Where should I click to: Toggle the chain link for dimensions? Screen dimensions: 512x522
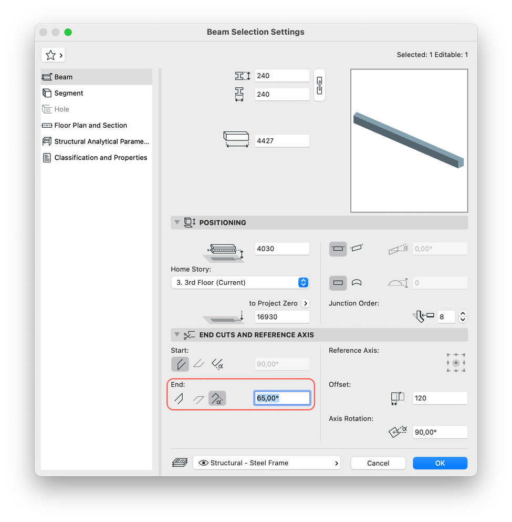click(x=319, y=85)
